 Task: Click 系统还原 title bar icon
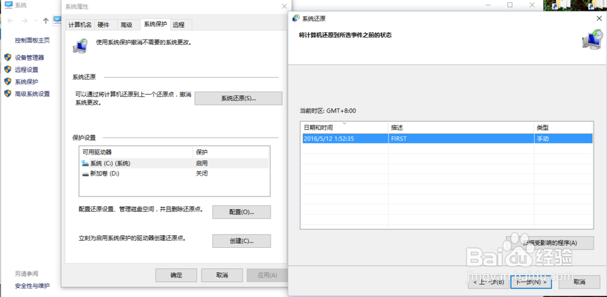click(x=296, y=18)
